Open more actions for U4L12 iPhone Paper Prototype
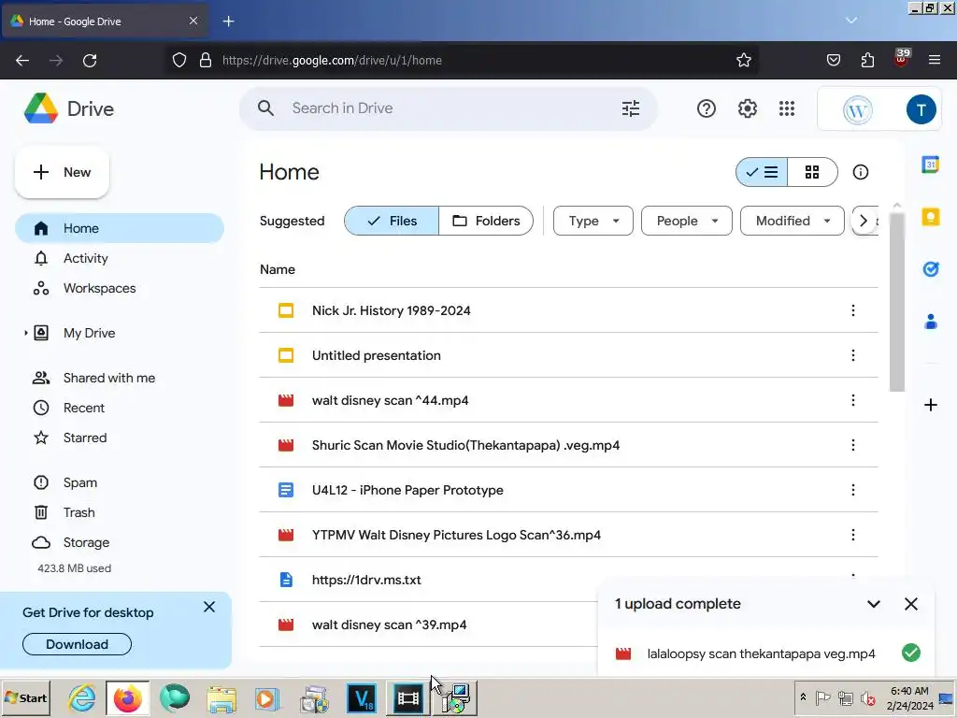The height and width of the screenshot is (718, 957). (x=852, y=490)
